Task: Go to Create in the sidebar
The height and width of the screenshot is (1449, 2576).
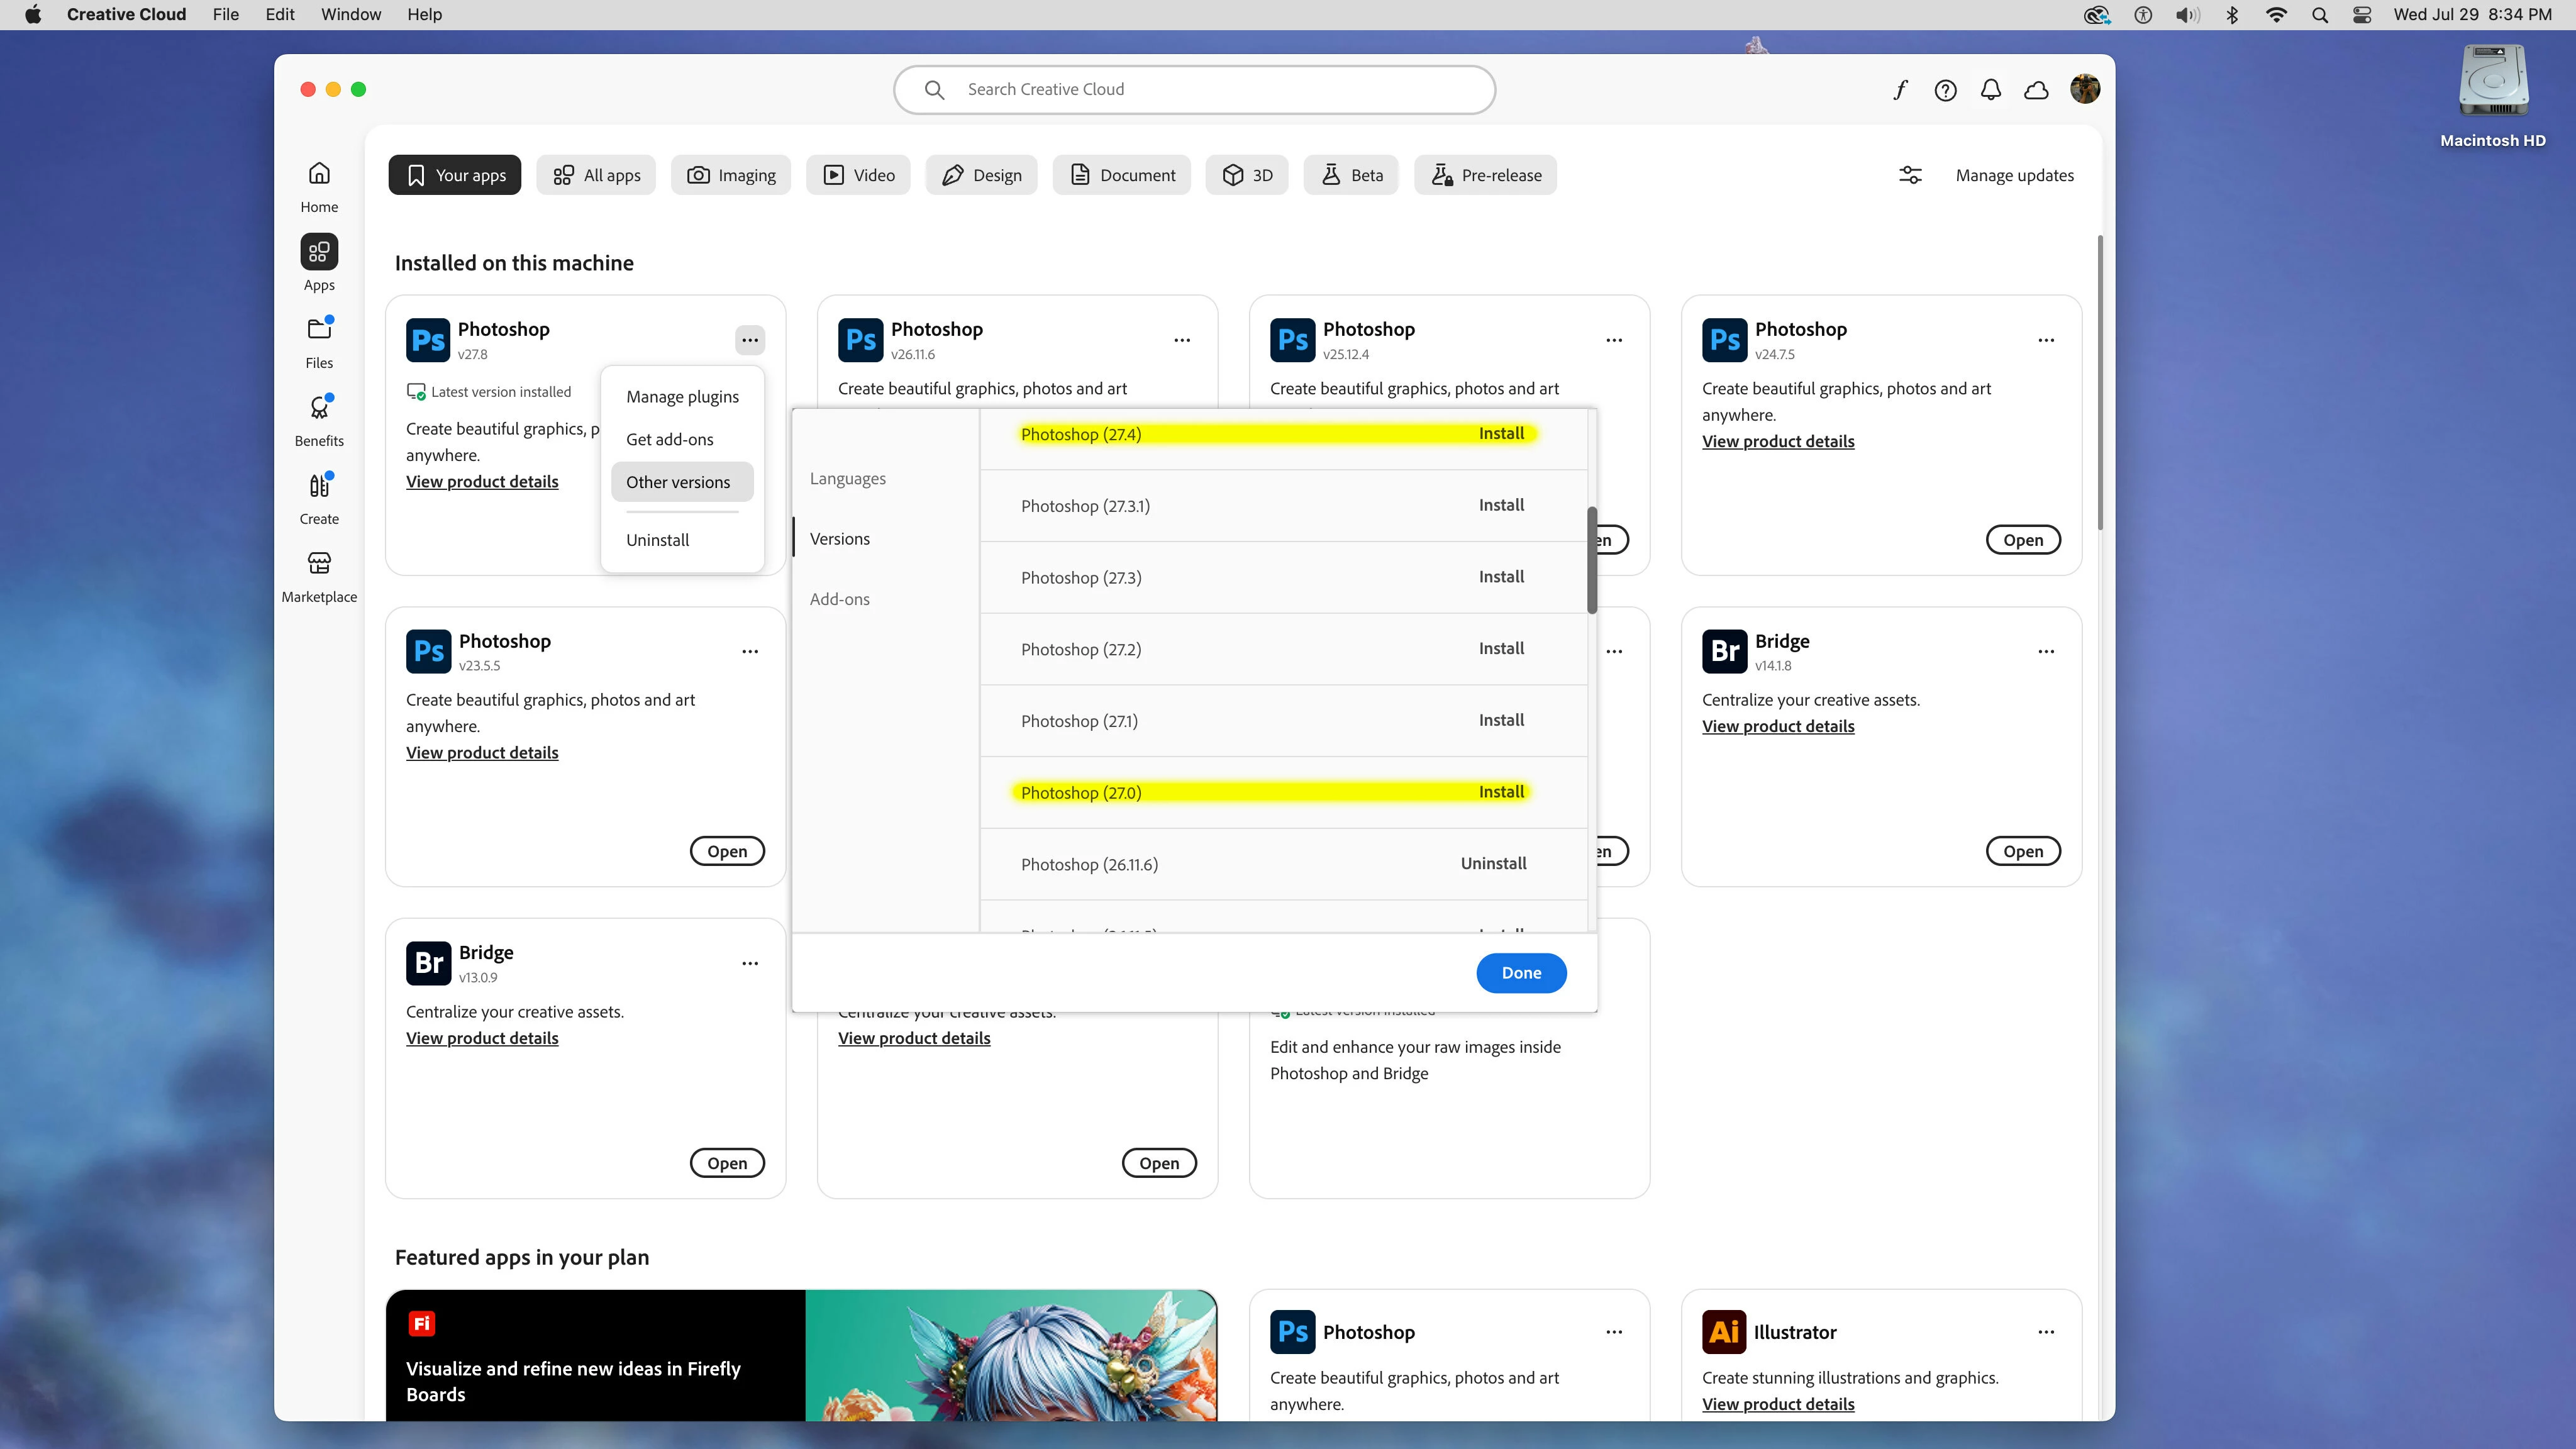Action: coord(319,498)
